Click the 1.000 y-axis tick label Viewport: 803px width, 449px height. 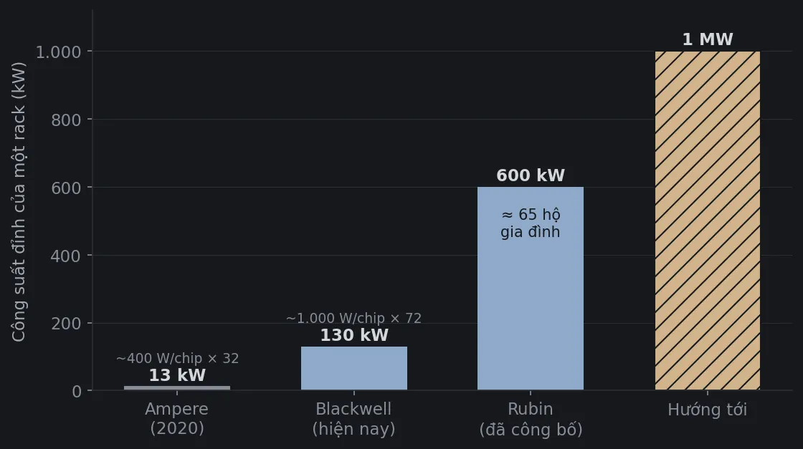(58, 52)
